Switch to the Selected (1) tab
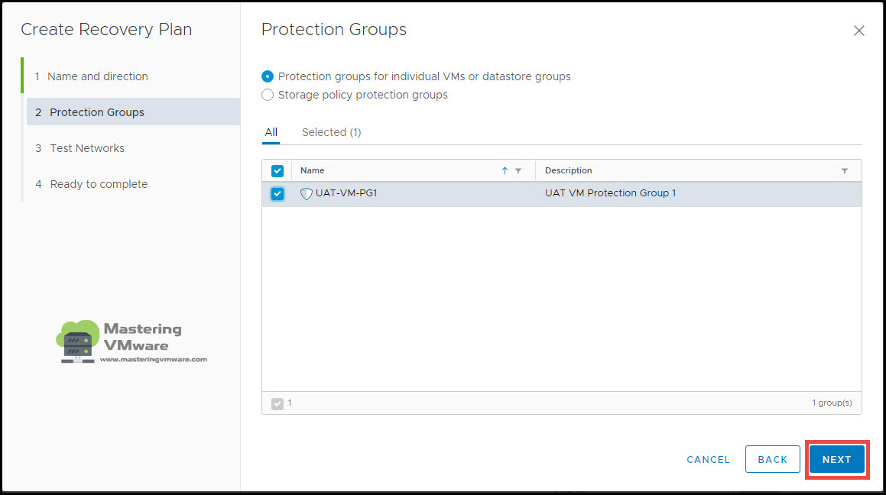886x495 pixels. tap(331, 132)
